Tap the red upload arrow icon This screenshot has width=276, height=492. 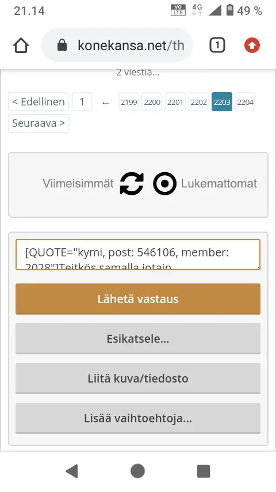point(252,46)
